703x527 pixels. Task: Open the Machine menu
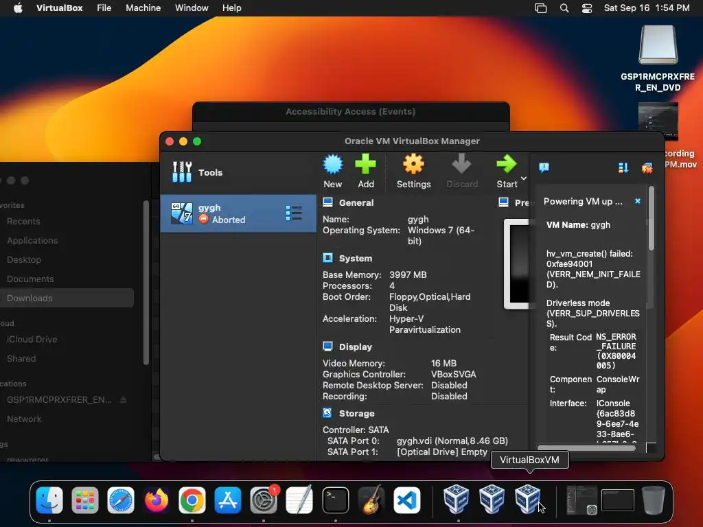coord(143,8)
